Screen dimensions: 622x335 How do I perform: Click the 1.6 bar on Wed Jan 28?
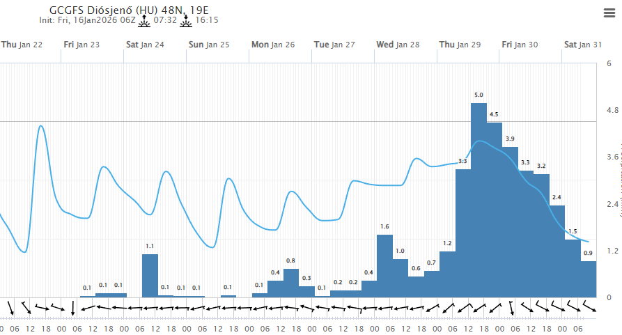[384, 265]
